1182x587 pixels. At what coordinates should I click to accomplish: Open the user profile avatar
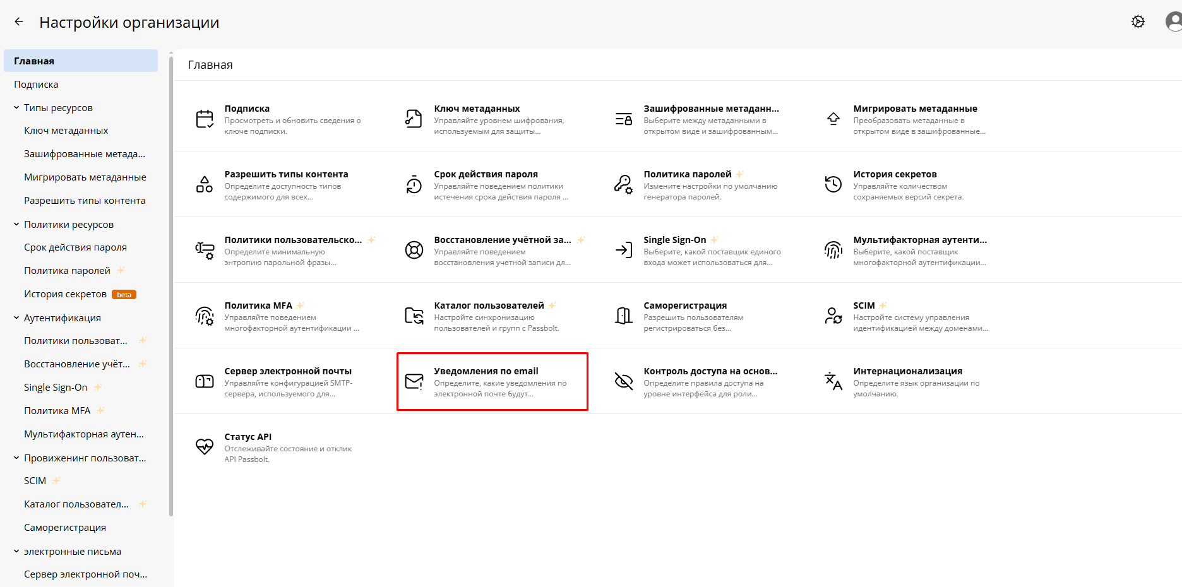1174,22
